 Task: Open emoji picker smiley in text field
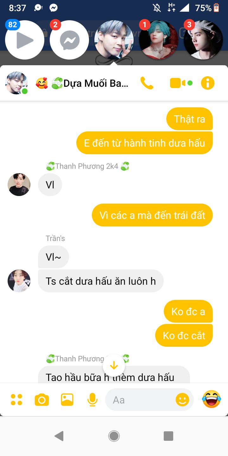pos(182,400)
